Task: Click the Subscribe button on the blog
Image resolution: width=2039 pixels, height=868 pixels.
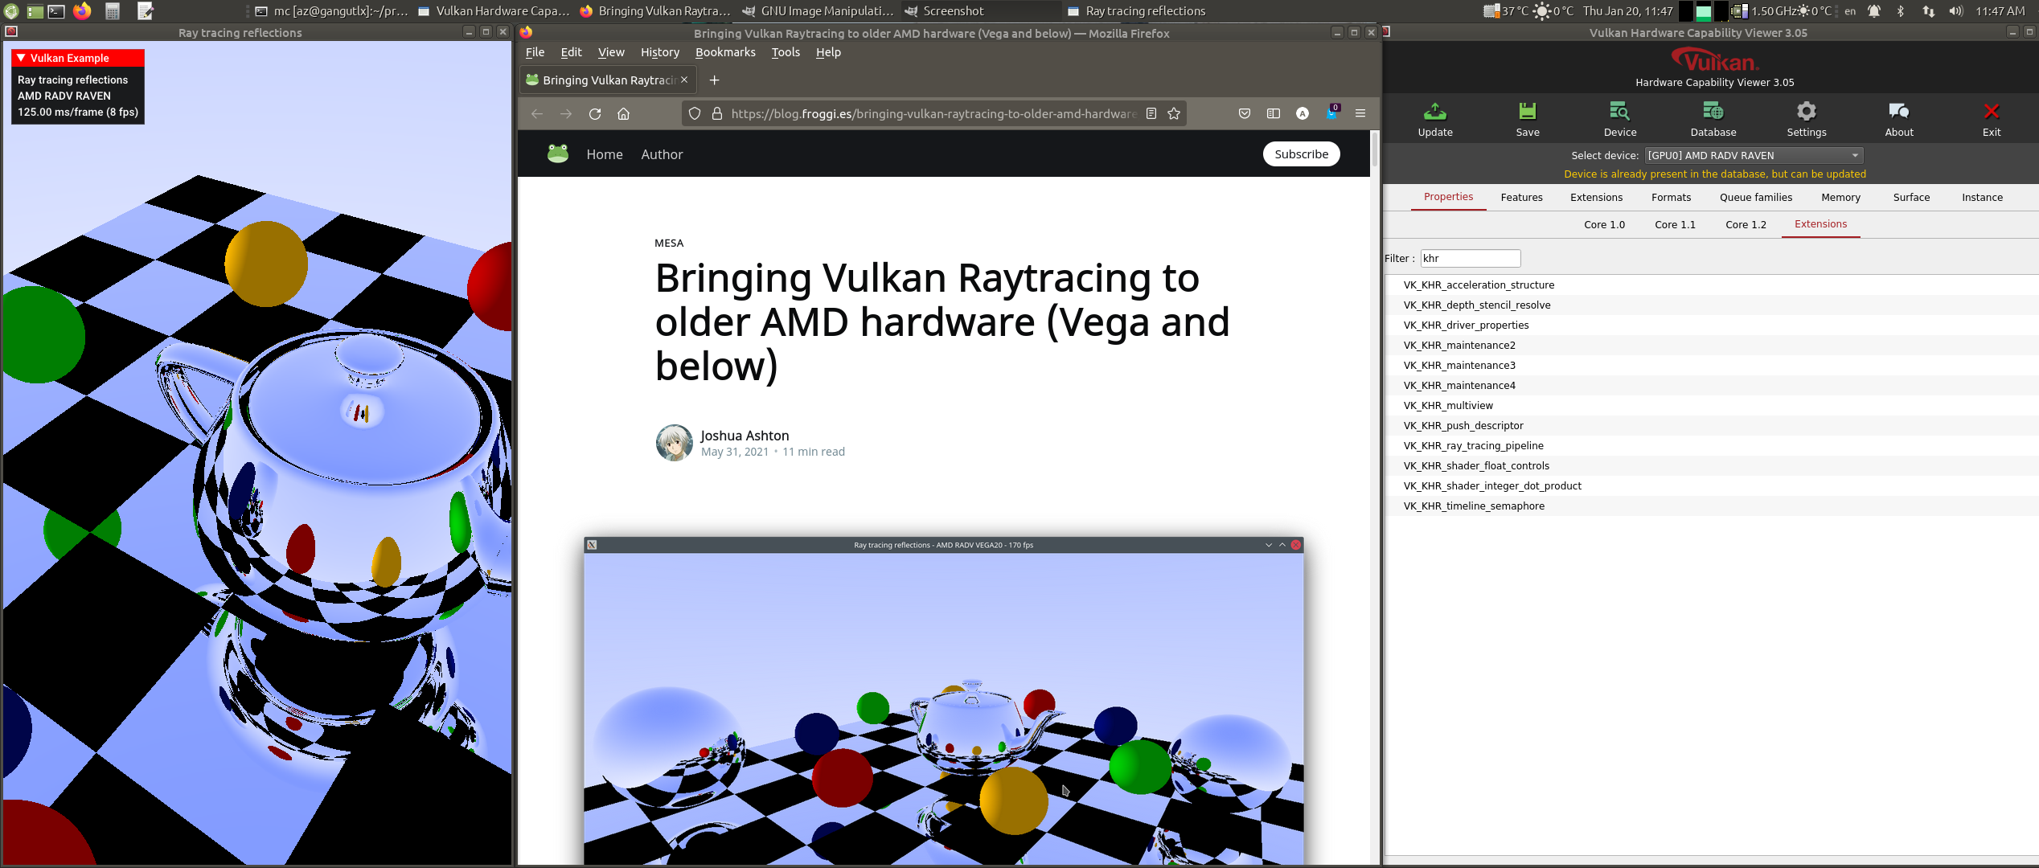Action: click(x=1301, y=154)
